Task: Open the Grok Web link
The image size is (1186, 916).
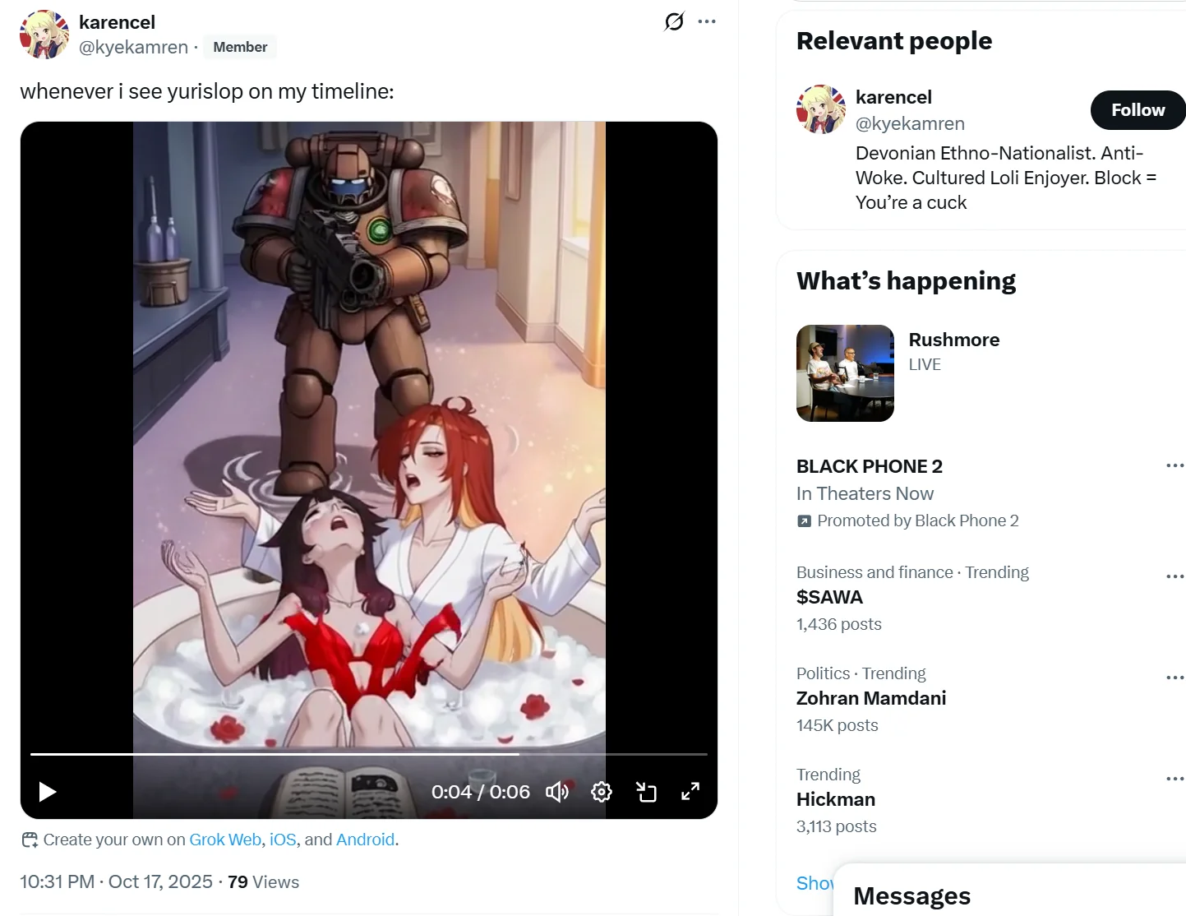Action: (225, 840)
